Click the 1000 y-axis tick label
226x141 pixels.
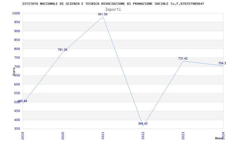tap(16, 13)
